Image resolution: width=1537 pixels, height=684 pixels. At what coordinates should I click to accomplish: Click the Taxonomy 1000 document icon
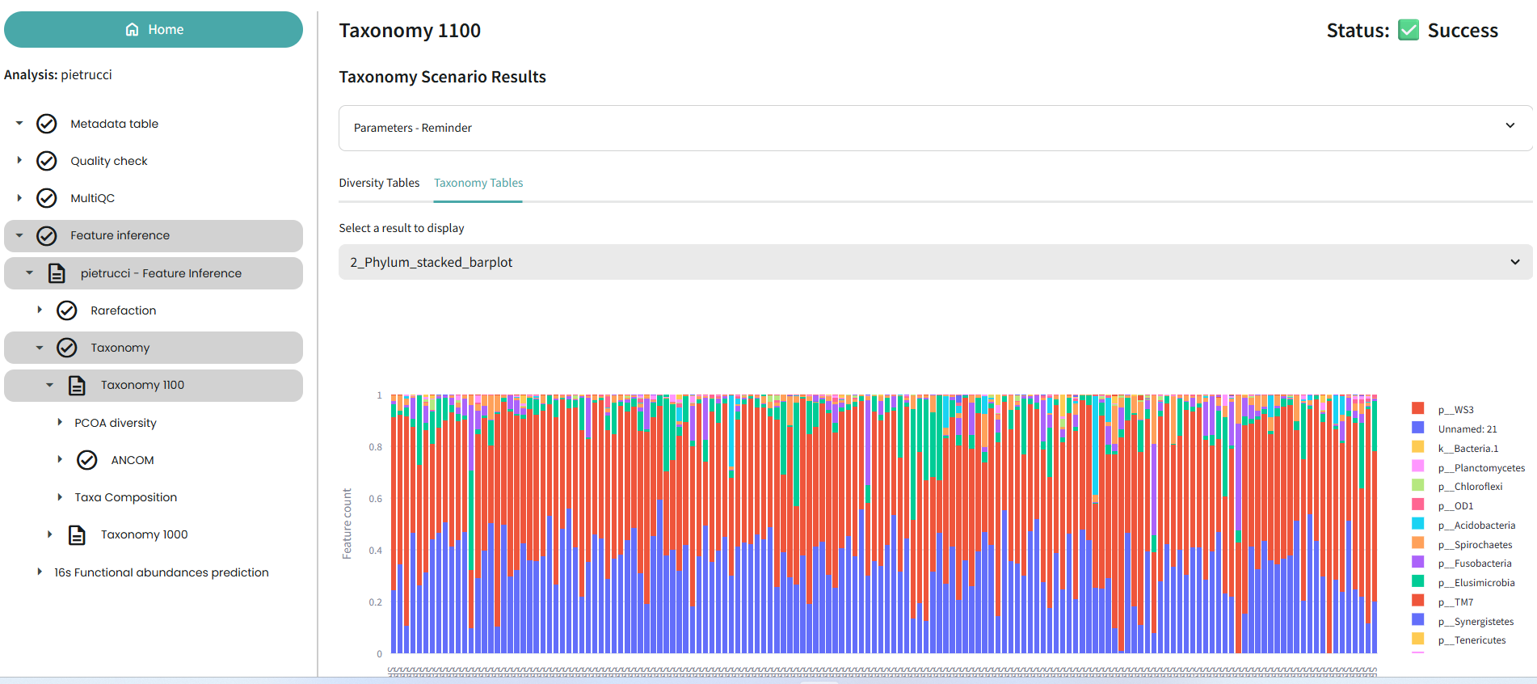[77, 534]
